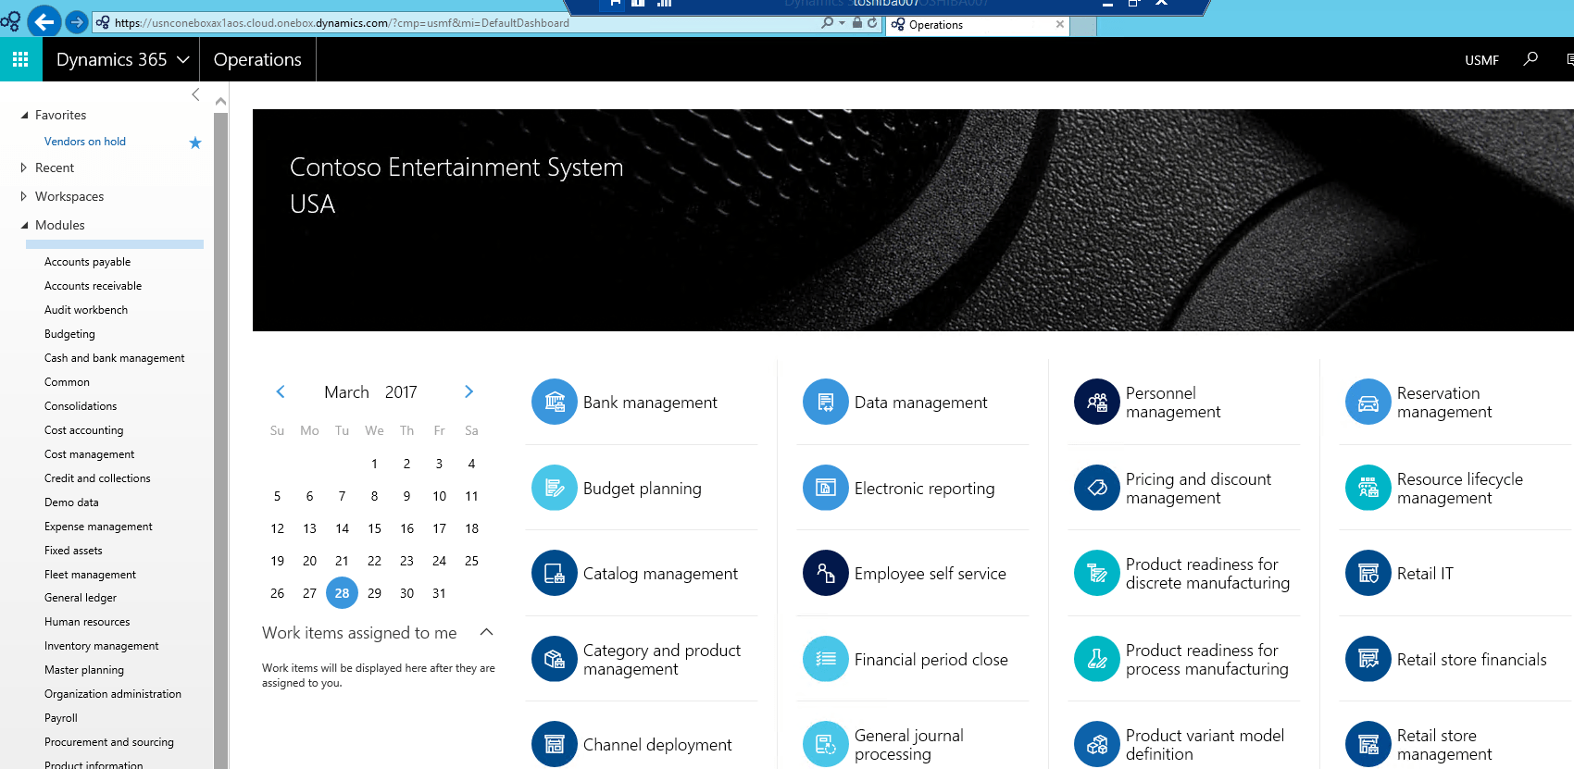Image resolution: width=1574 pixels, height=769 pixels.
Task: Select March 15 on calendar
Action: pyautogui.click(x=374, y=528)
